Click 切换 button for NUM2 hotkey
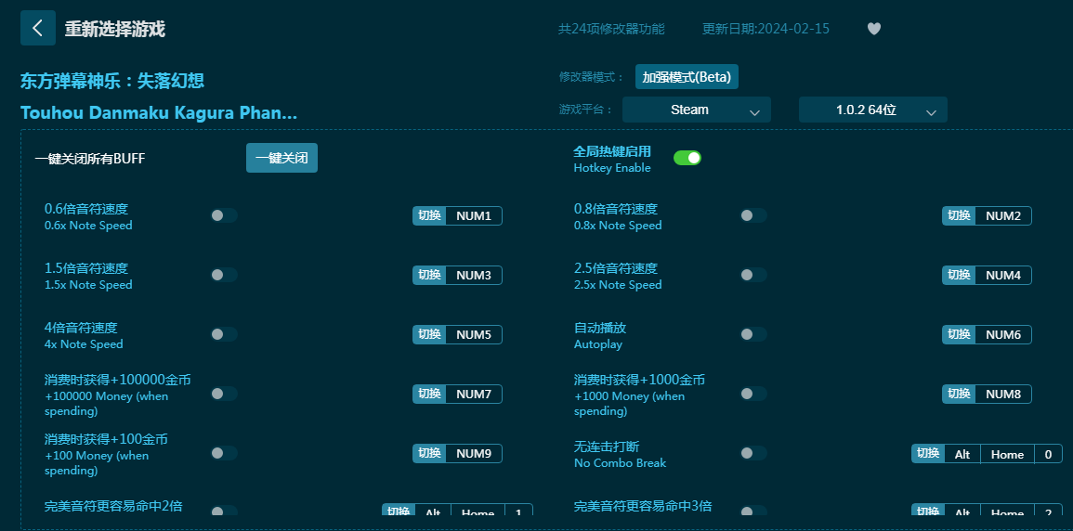 click(x=959, y=216)
